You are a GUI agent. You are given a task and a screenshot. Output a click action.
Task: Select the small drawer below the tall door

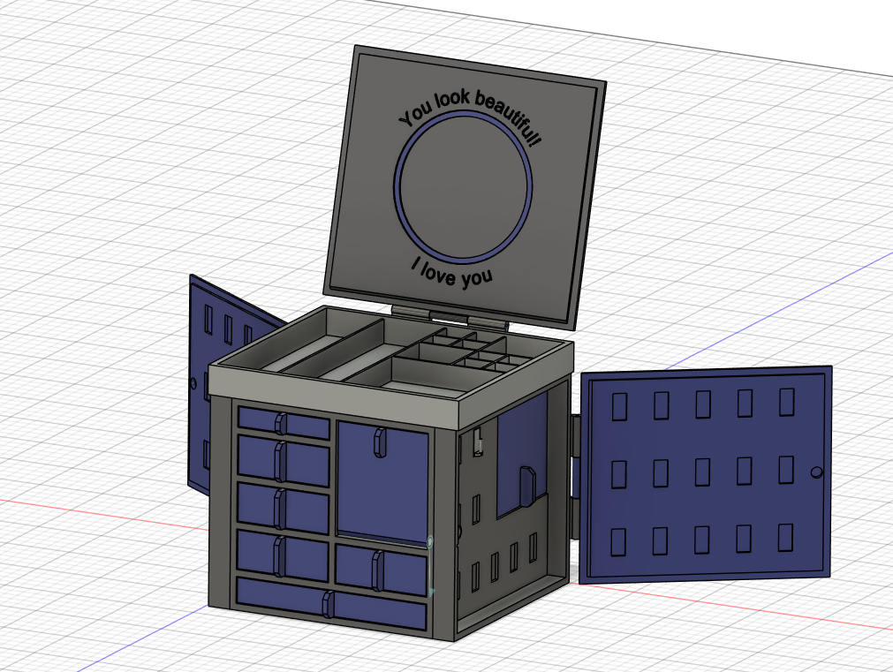tap(381, 570)
